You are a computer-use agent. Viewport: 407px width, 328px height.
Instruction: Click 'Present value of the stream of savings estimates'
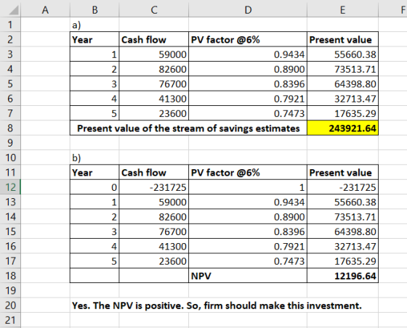point(188,128)
